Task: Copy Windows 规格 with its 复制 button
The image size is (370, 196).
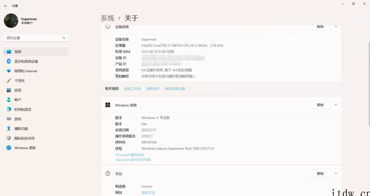Action: pyautogui.click(x=320, y=105)
